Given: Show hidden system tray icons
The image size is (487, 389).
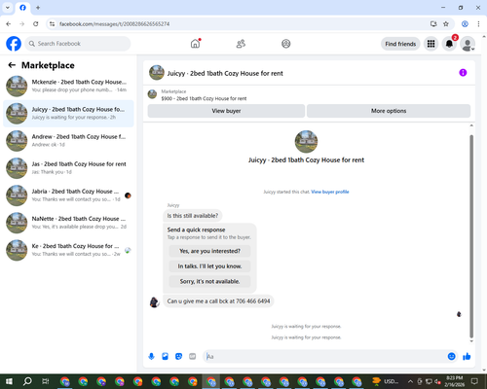Looking at the screenshot, I should click(x=410, y=381).
